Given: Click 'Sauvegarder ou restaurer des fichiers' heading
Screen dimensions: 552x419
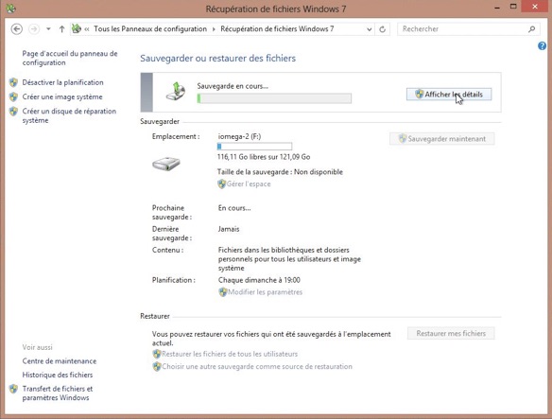Looking at the screenshot, I should point(218,58).
